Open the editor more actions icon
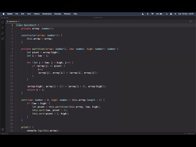Viewport: 196px width, 147px height. point(193,21)
